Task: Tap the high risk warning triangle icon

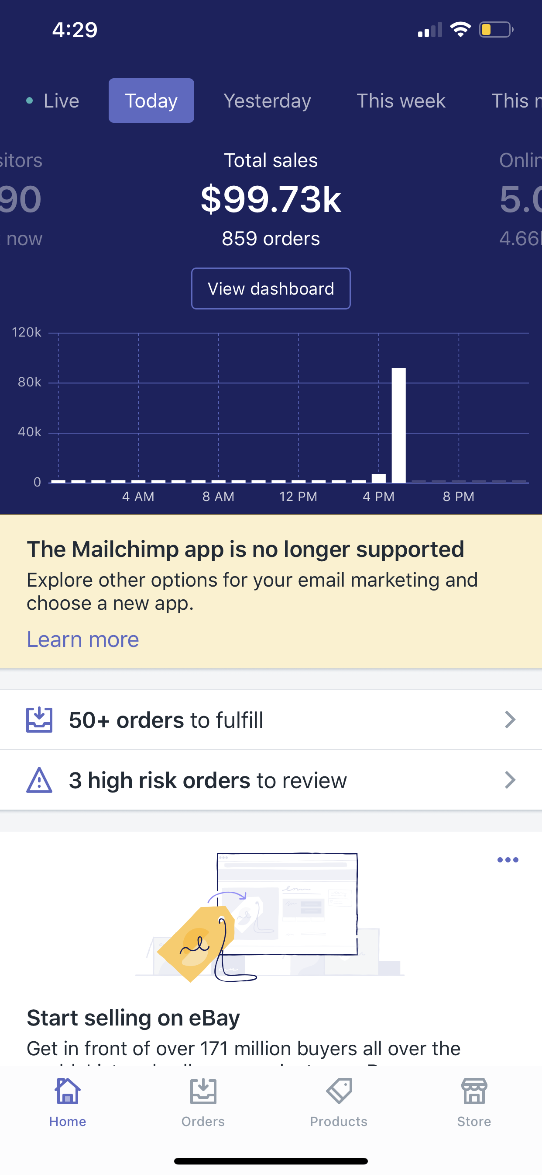Action: pos(39,780)
